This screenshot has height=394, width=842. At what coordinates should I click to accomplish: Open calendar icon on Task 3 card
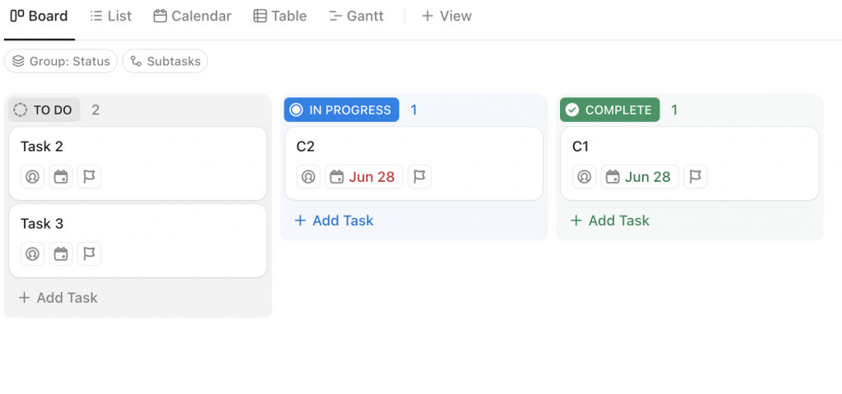(x=61, y=254)
